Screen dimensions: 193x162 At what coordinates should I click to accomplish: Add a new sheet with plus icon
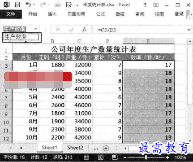(x=106, y=148)
